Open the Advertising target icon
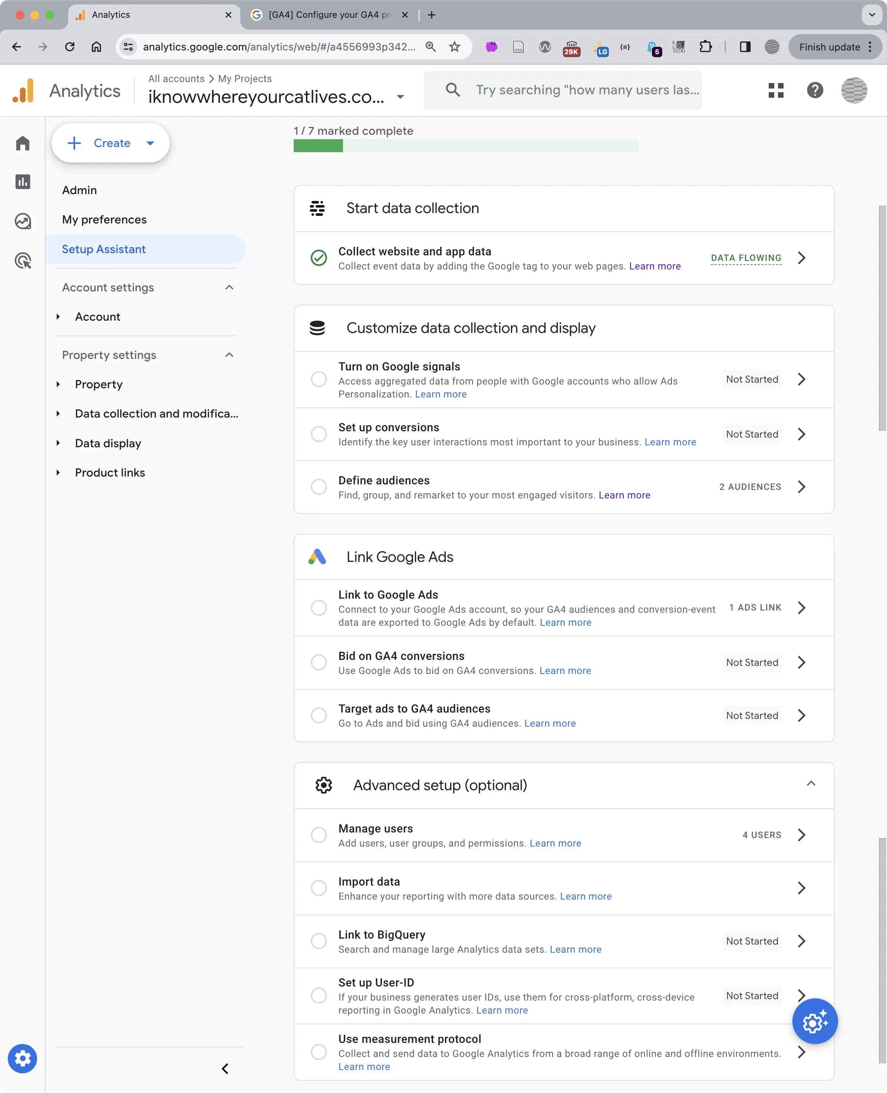The image size is (887, 1093). (x=23, y=261)
